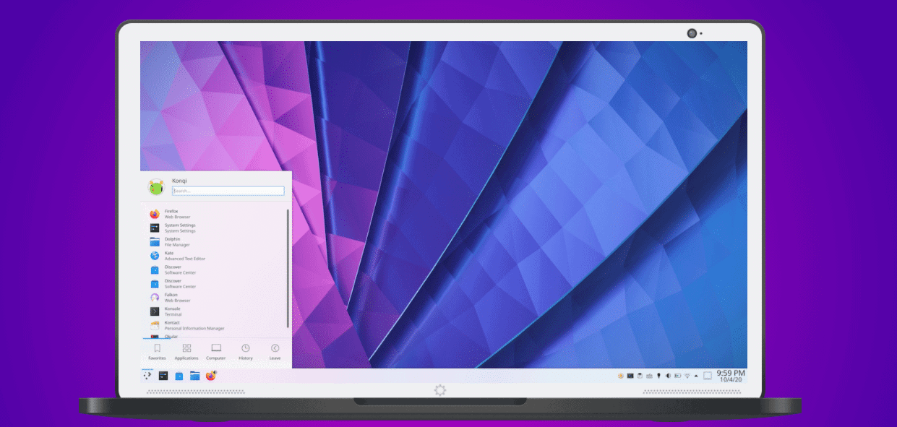Open the Wi-Fi networks tray icon
This screenshot has width=897, height=427.
[x=687, y=376]
